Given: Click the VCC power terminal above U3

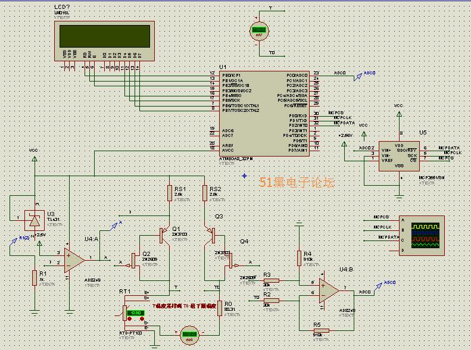Looking at the screenshot, I should [35, 158].
